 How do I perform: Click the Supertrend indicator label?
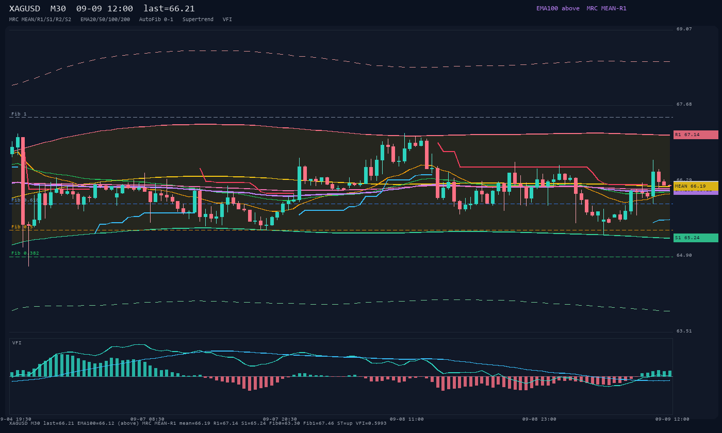coord(198,20)
